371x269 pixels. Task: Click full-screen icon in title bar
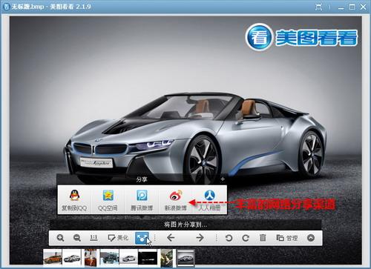(319, 7)
